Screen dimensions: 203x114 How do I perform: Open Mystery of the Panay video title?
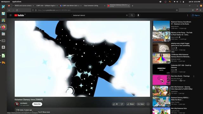[182, 34]
